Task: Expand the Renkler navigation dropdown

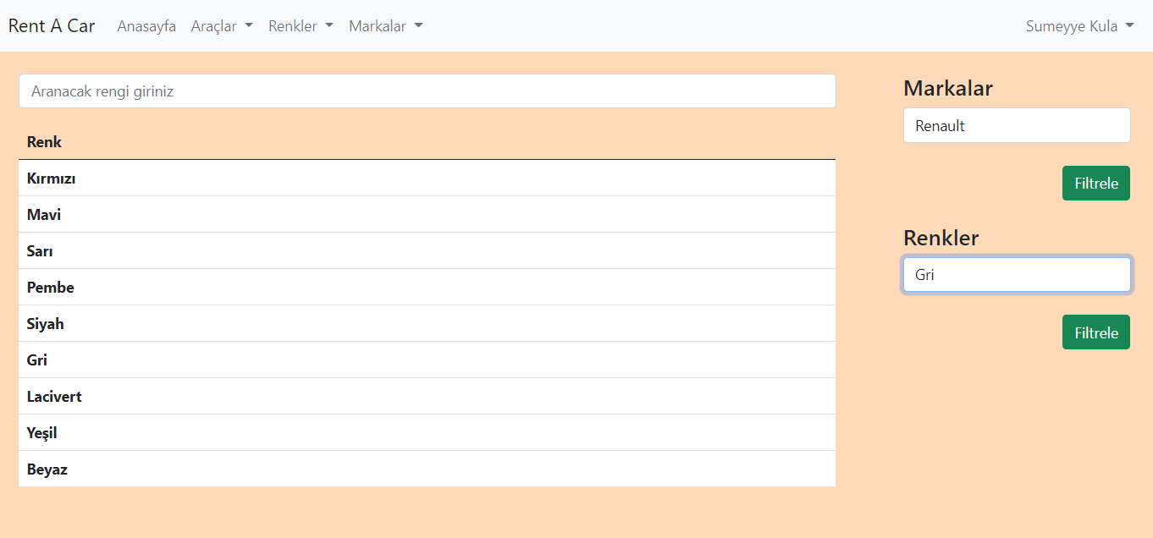Action: [x=301, y=26]
